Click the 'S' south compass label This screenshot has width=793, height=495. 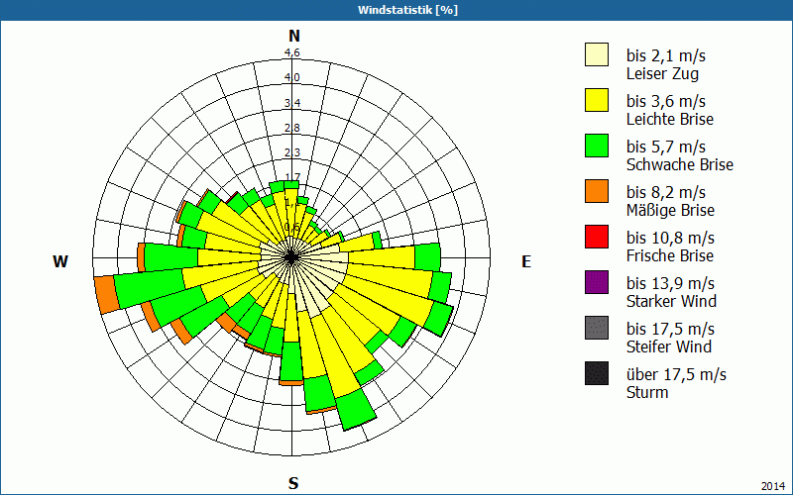point(293,483)
